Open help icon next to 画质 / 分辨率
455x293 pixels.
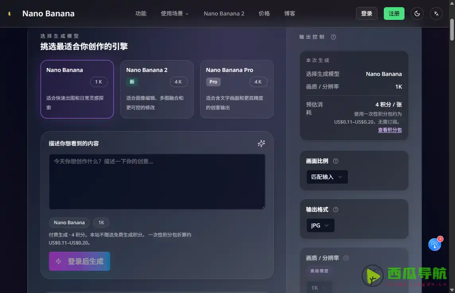point(346,258)
